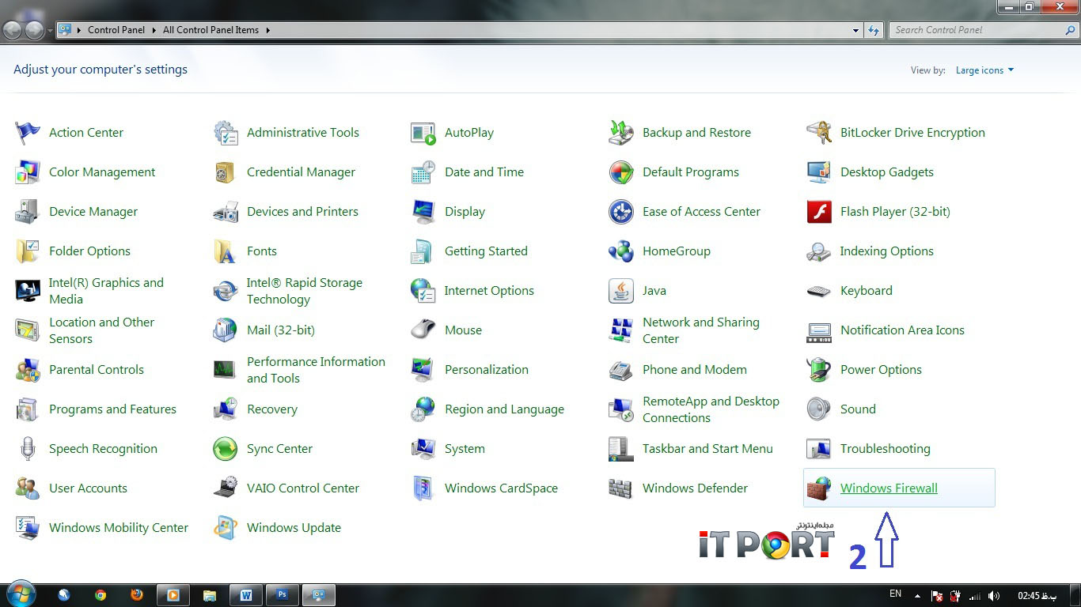
Task: Click the Windows Update icon
Action: click(x=226, y=528)
